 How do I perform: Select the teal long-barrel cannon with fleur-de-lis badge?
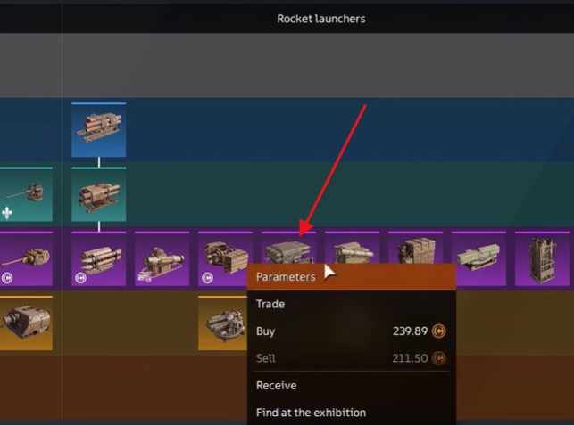coord(26,194)
